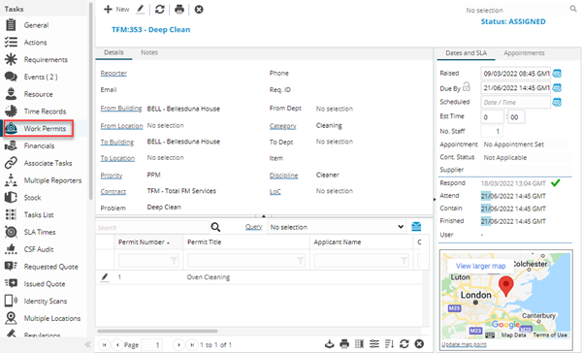Click the No. Staff input field
582x353 pixels.
[492, 131]
